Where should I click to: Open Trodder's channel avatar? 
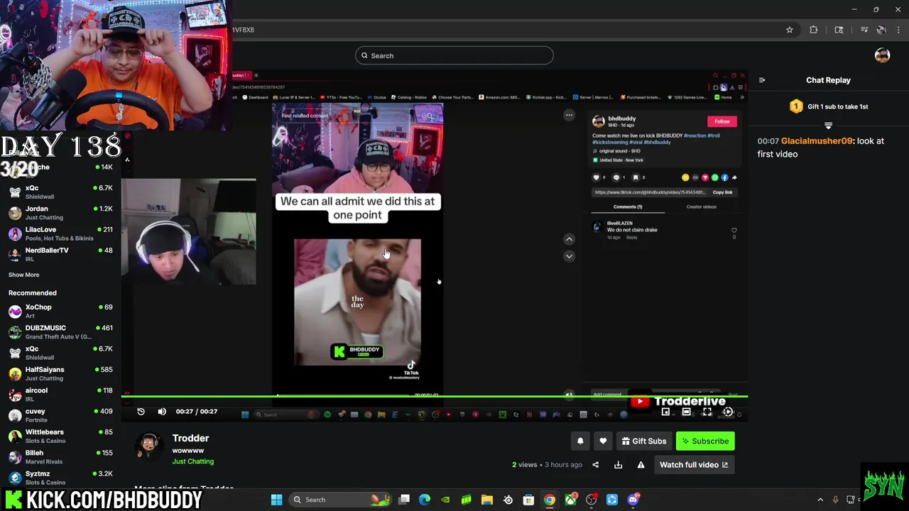[148, 446]
